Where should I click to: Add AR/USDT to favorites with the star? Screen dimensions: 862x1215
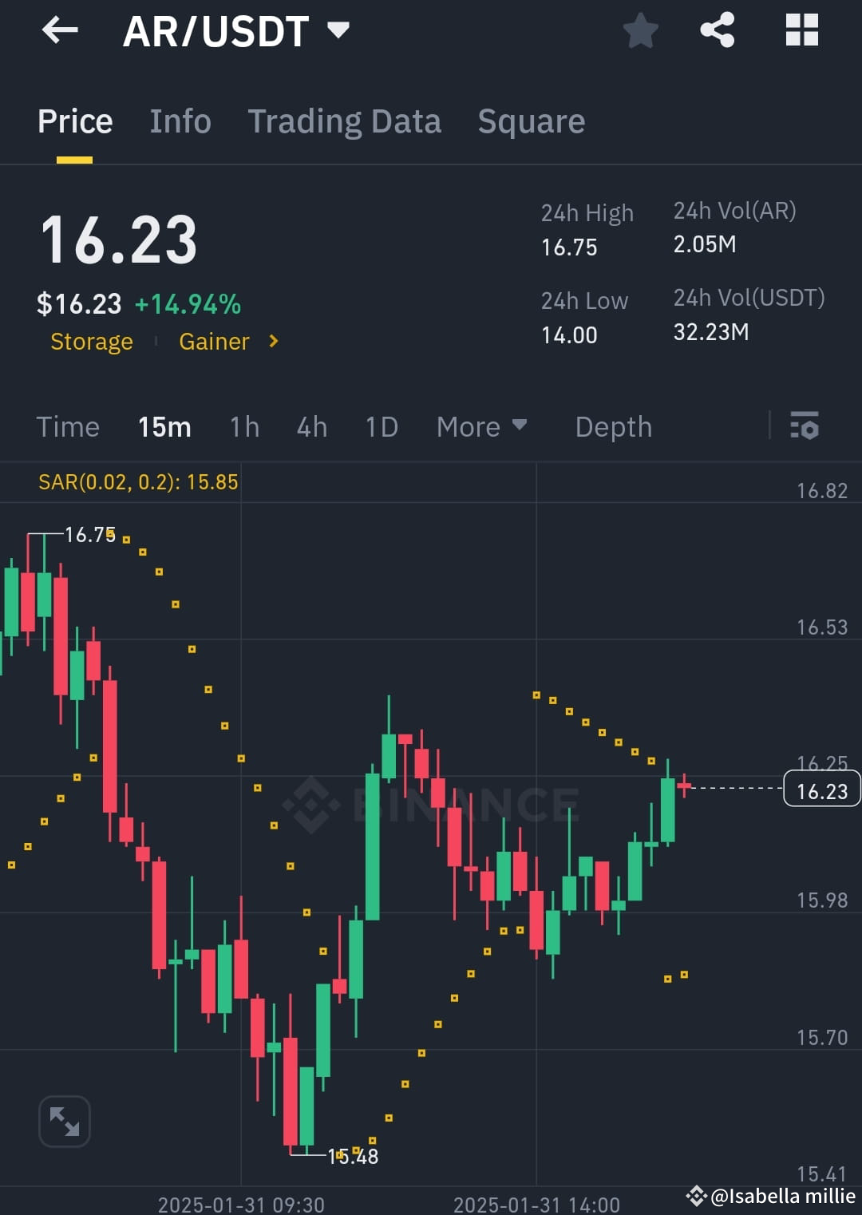640,30
